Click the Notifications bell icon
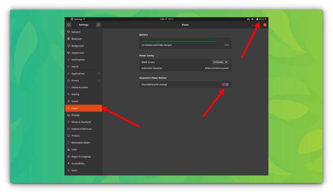 (68, 60)
